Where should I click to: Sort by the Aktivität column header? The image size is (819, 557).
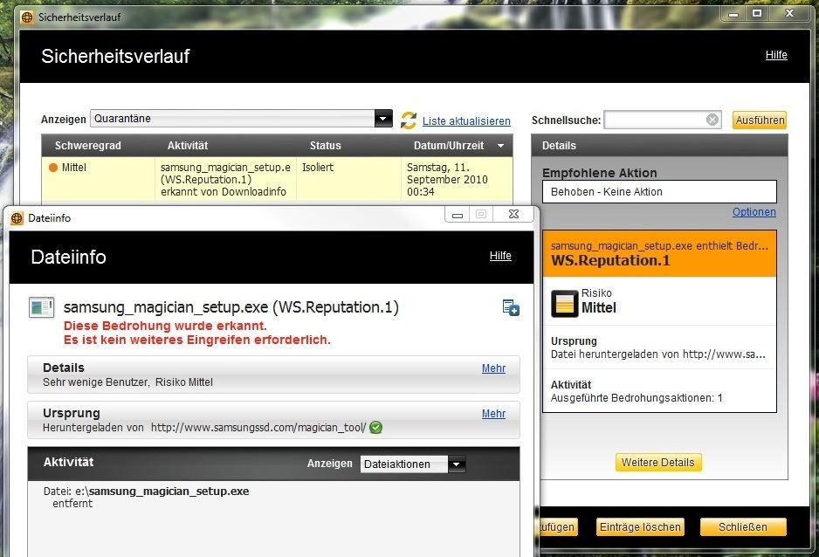pos(188,146)
